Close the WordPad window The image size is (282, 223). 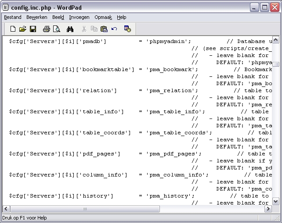pos(275,7)
